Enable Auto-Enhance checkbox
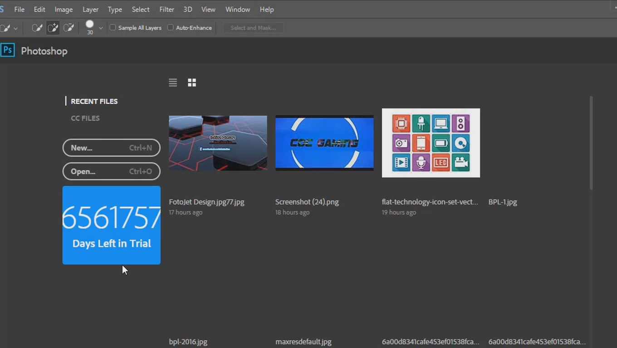The width and height of the screenshot is (617, 348). point(171,28)
